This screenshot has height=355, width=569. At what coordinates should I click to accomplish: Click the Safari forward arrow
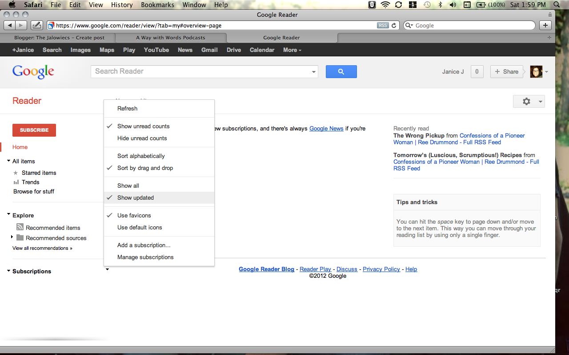click(x=21, y=25)
